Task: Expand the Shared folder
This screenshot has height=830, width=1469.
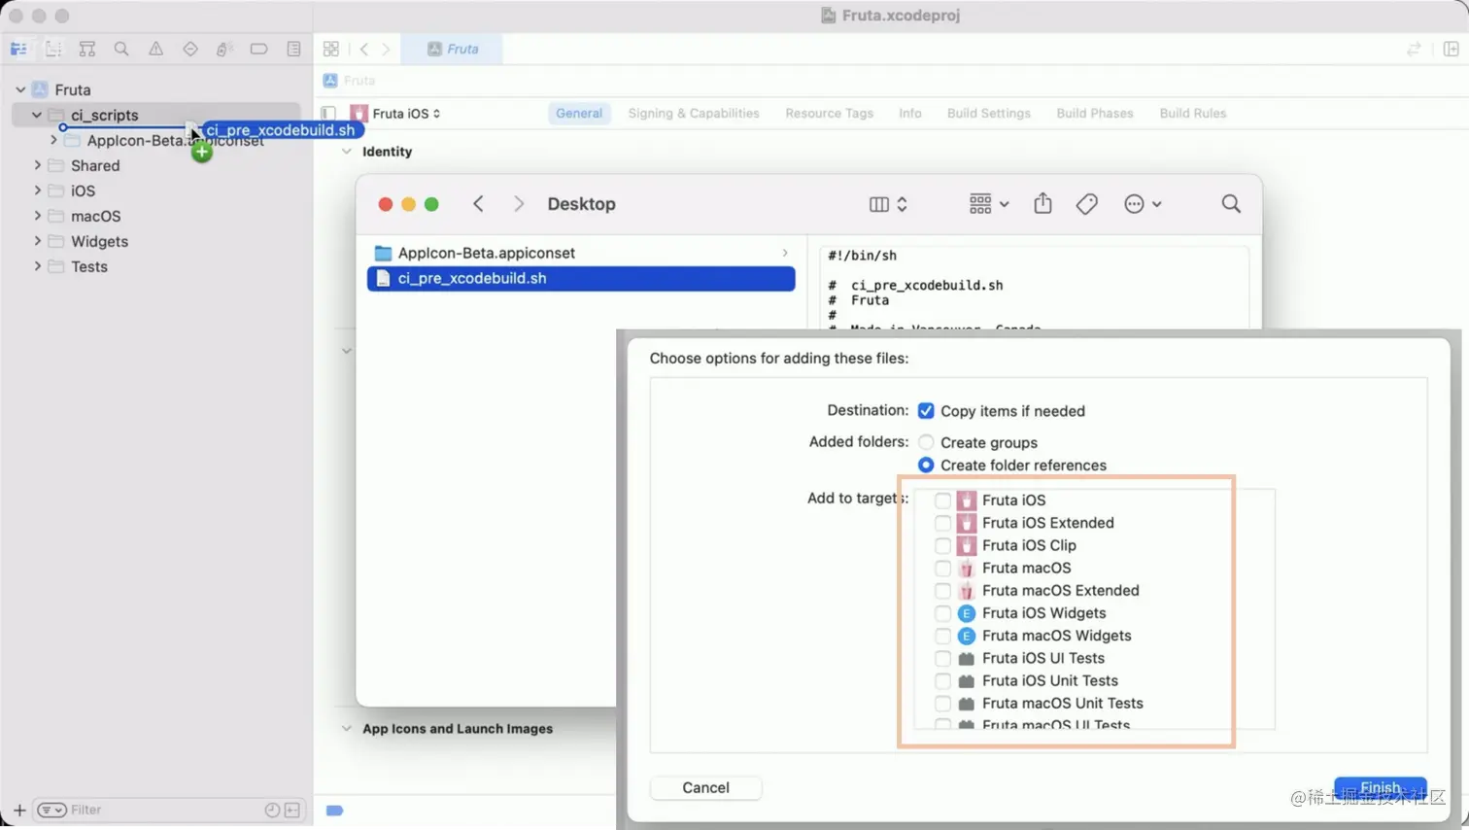Action: (x=38, y=165)
